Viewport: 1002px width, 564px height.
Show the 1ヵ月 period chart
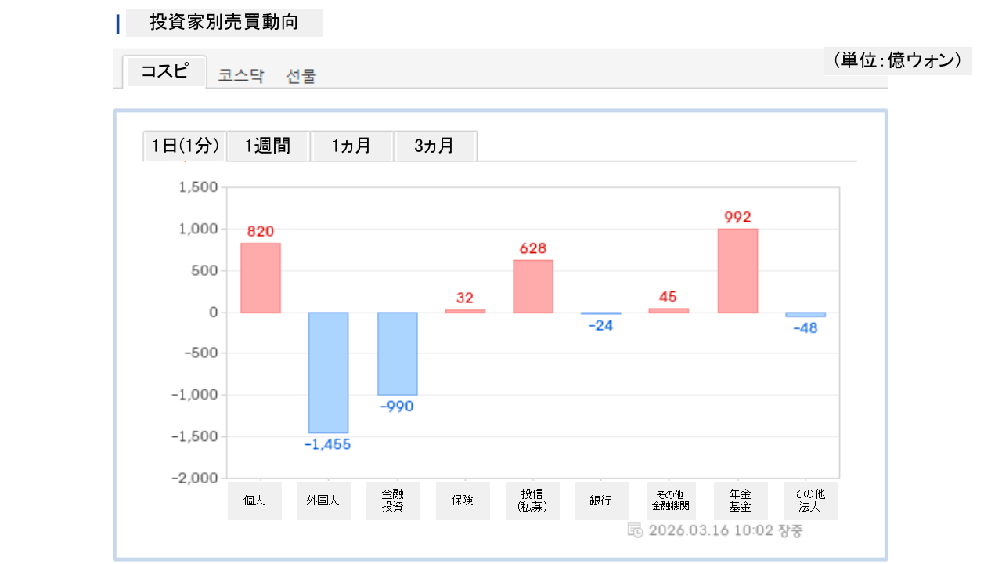click(351, 146)
